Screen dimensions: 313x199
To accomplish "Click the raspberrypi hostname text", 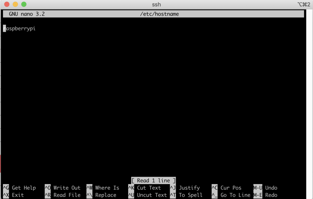I will click(19, 28).
